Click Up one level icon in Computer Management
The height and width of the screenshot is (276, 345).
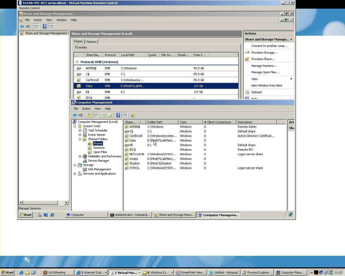click(89, 115)
